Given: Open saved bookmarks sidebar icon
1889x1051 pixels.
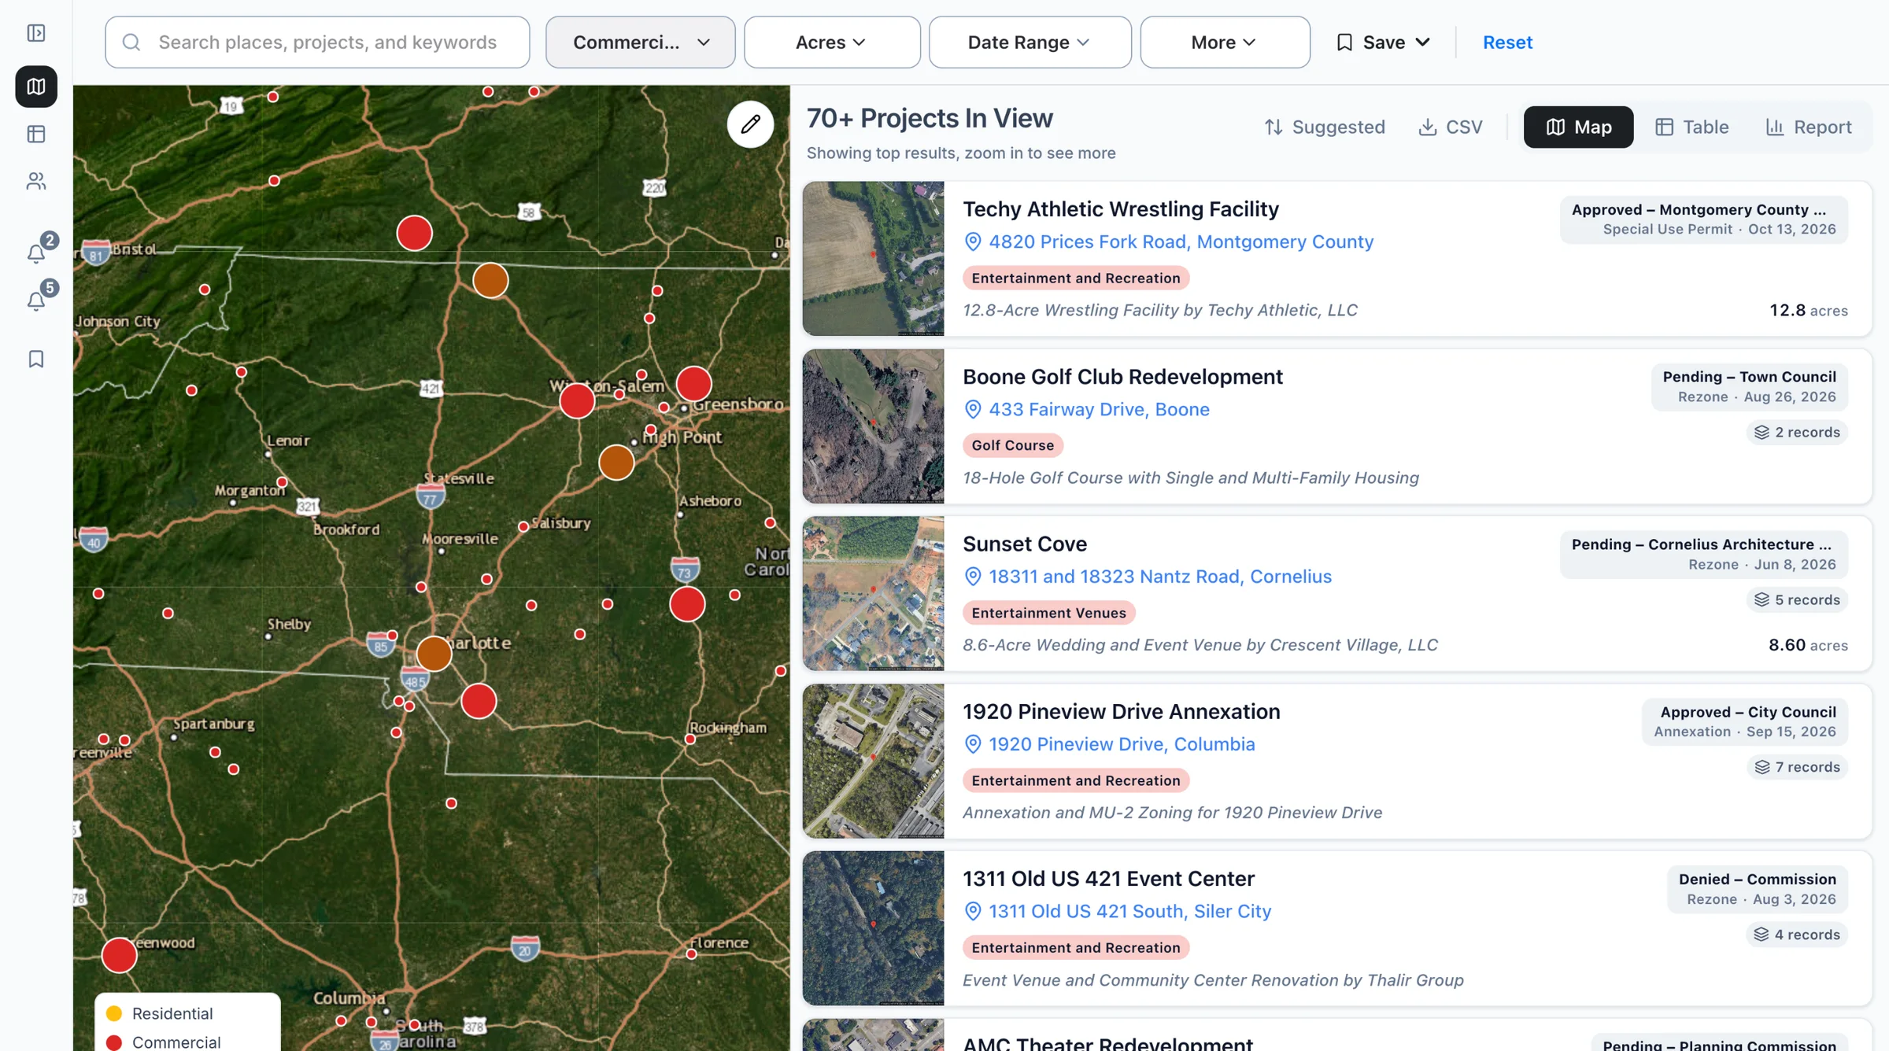Looking at the screenshot, I should click(x=36, y=360).
